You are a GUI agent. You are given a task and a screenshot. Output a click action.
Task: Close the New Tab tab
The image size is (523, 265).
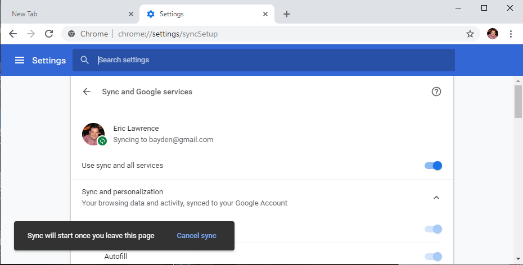[x=131, y=14]
